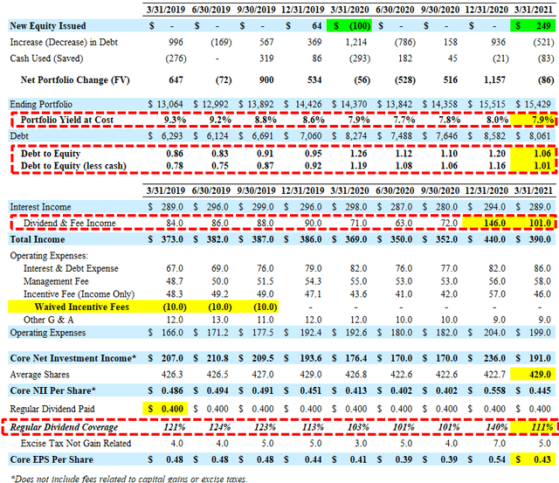
Task: Select the 'Other G & A' label
Action: coord(49,320)
